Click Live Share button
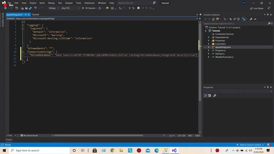 coord(256,9)
